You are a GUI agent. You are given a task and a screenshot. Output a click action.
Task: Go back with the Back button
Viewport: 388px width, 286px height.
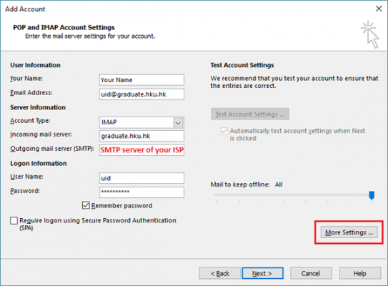220,273
